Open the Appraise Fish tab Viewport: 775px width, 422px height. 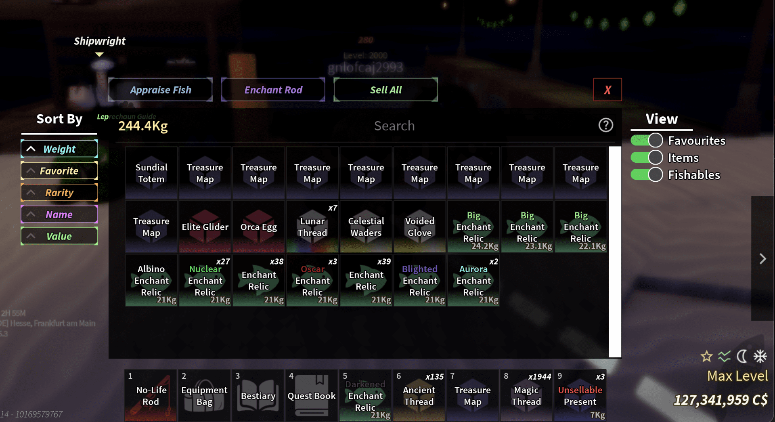coord(161,90)
